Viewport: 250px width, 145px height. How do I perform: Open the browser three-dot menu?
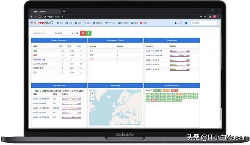[219, 16]
